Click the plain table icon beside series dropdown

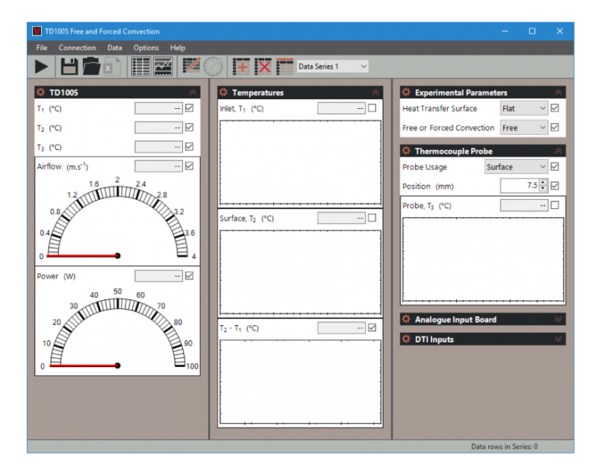click(285, 66)
